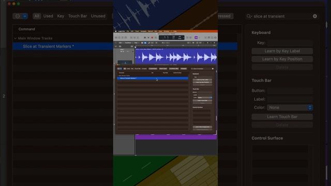
Task: Select the 'Main Window Tracks' group label
Action: click(35, 38)
